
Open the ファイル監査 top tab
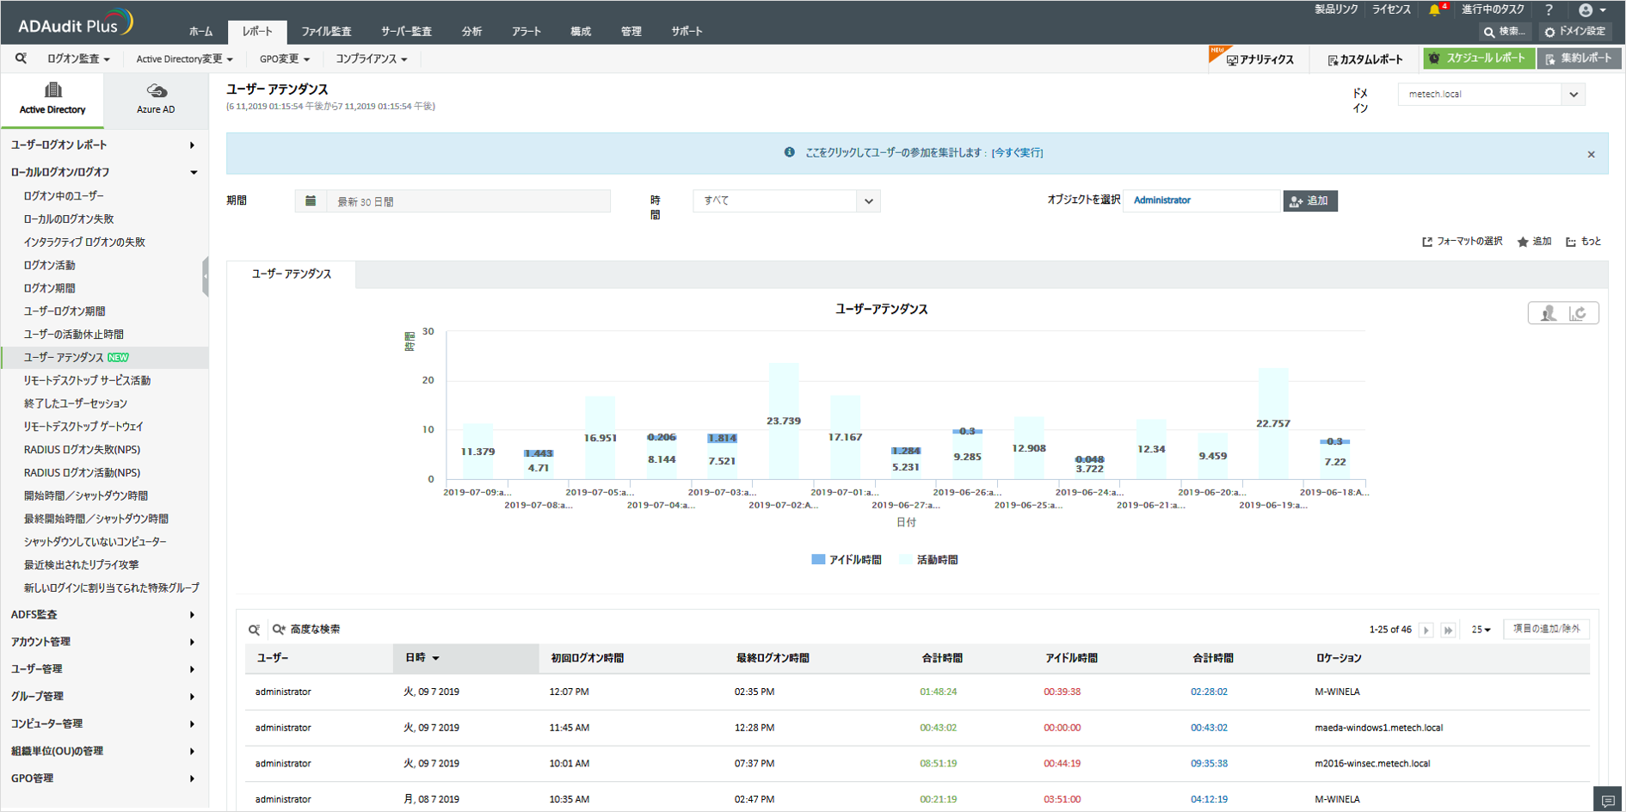click(x=326, y=32)
